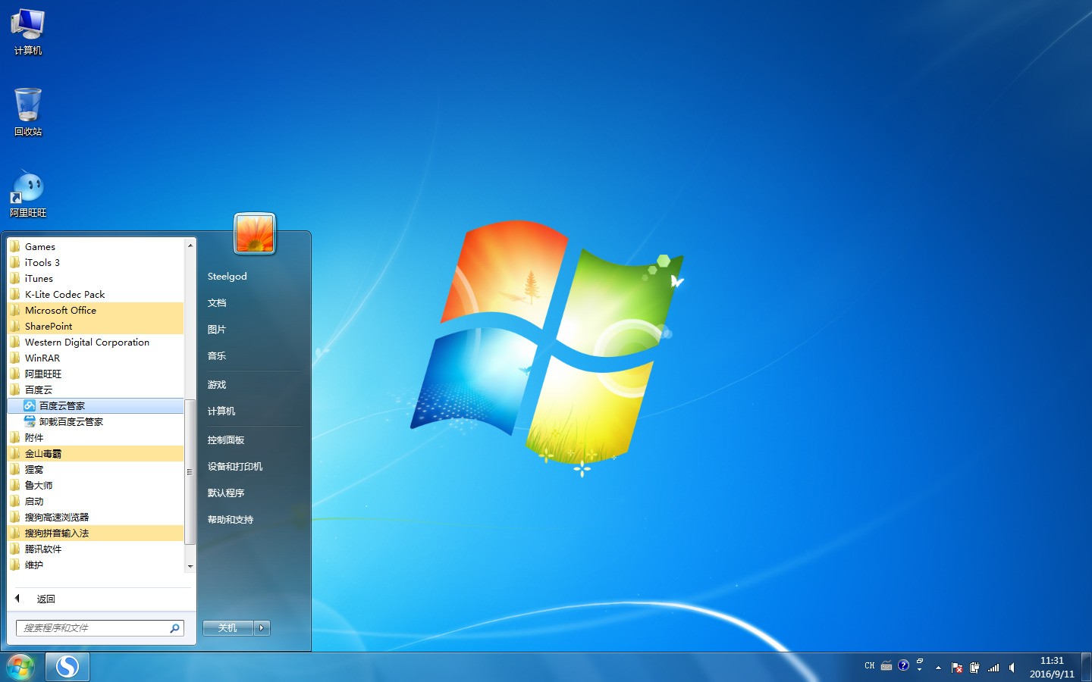Expand the Games folder

point(96,246)
